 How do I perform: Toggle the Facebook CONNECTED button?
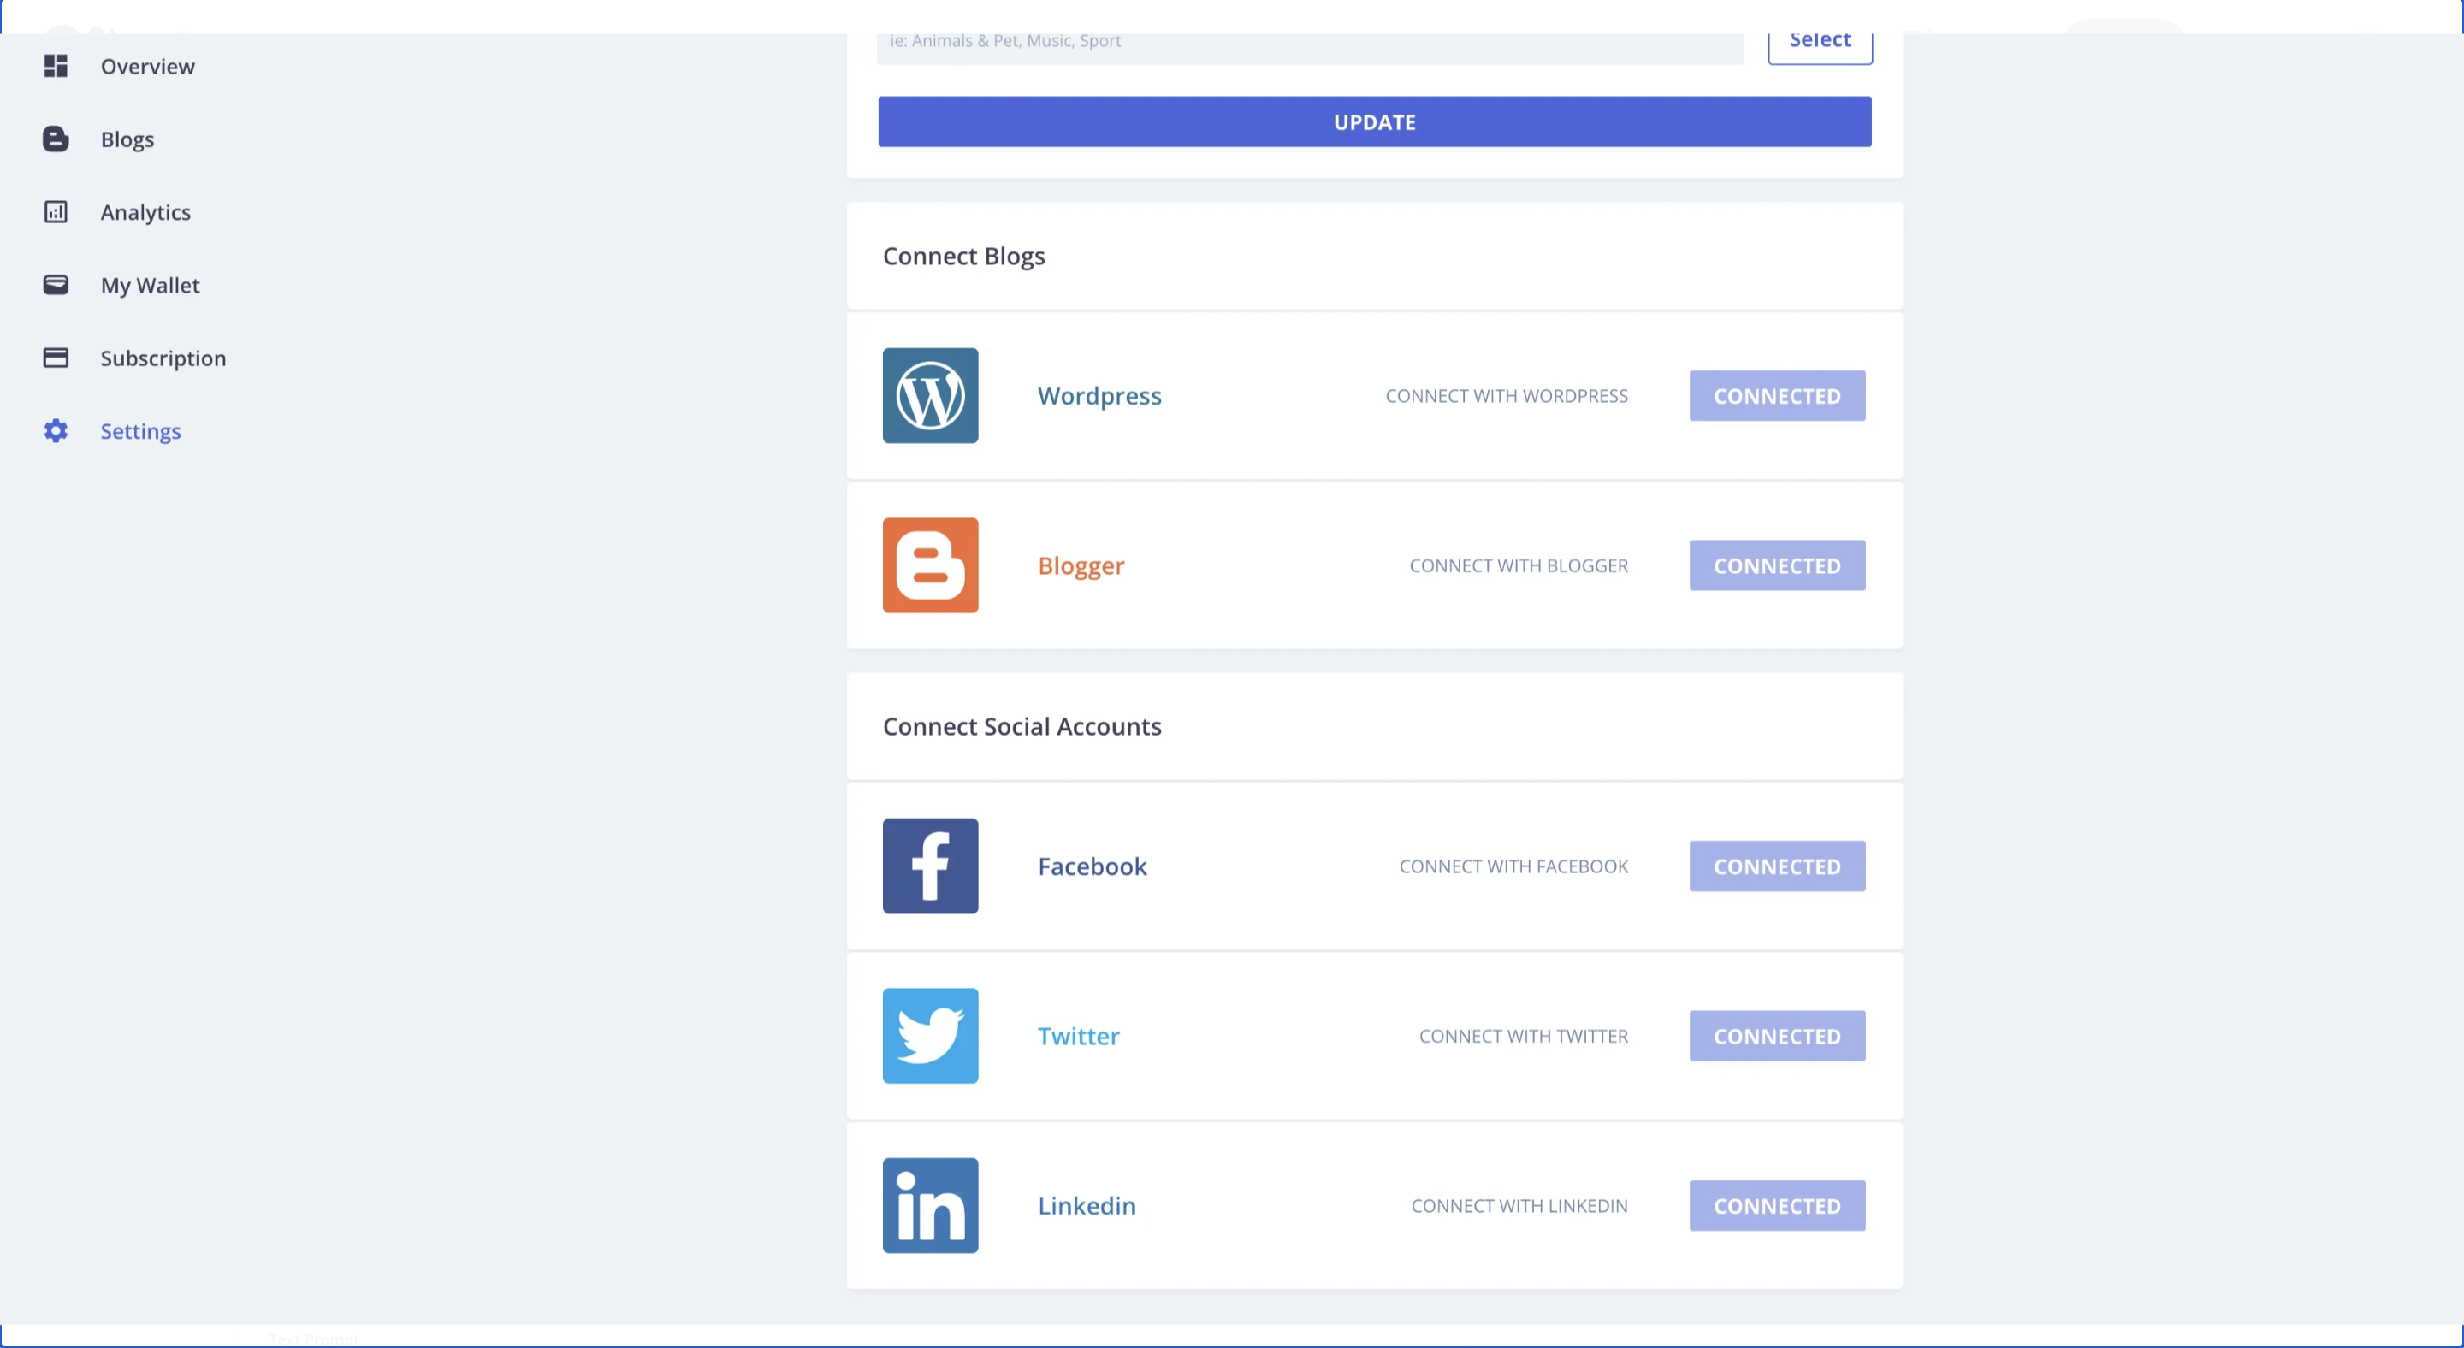tap(1776, 866)
